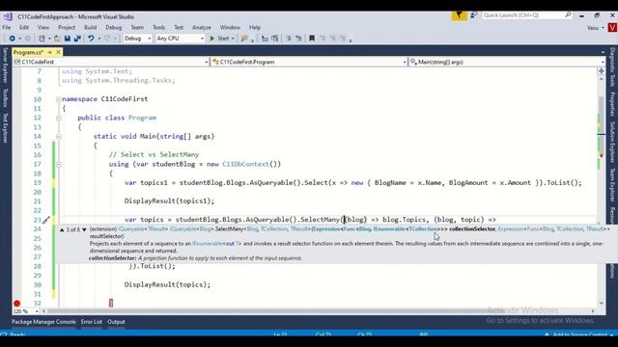Open the Tools menu
This screenshot has width=618, height=347.
coord(158,28)
